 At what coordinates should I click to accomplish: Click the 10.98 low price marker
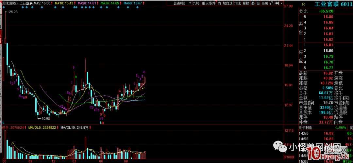pos(46,119)
